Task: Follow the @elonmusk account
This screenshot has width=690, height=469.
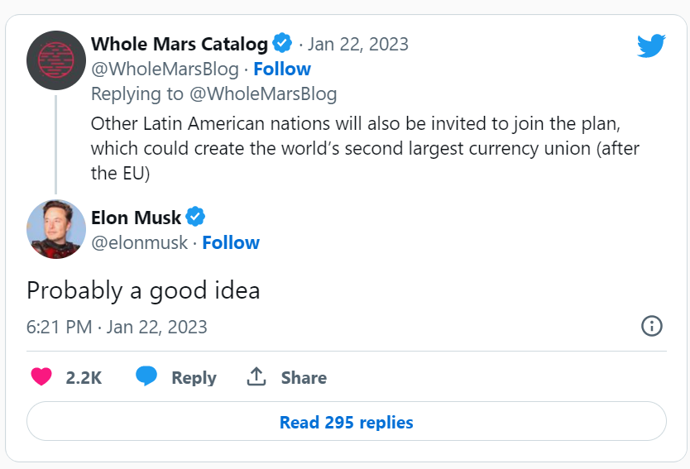Action: click(231, 242)
